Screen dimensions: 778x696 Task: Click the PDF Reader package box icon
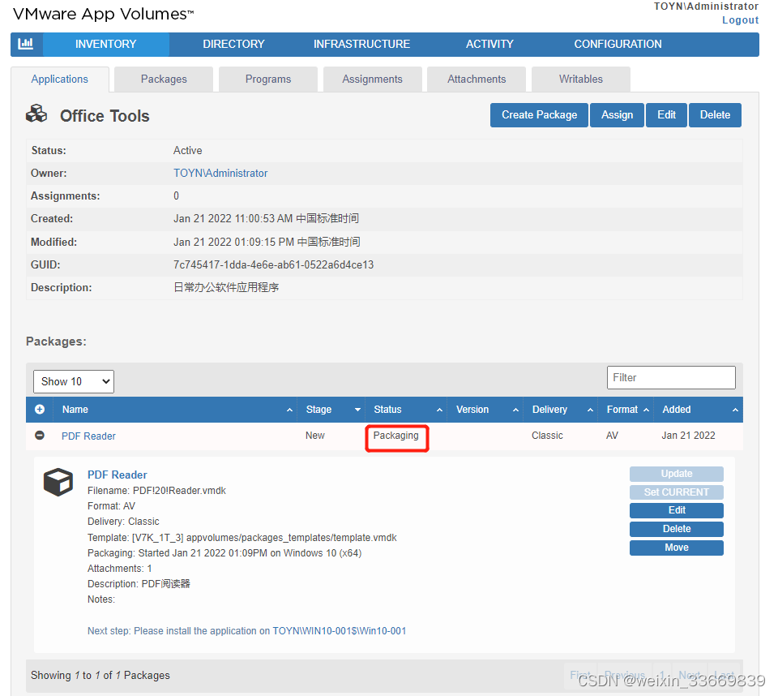click(58, 481)
